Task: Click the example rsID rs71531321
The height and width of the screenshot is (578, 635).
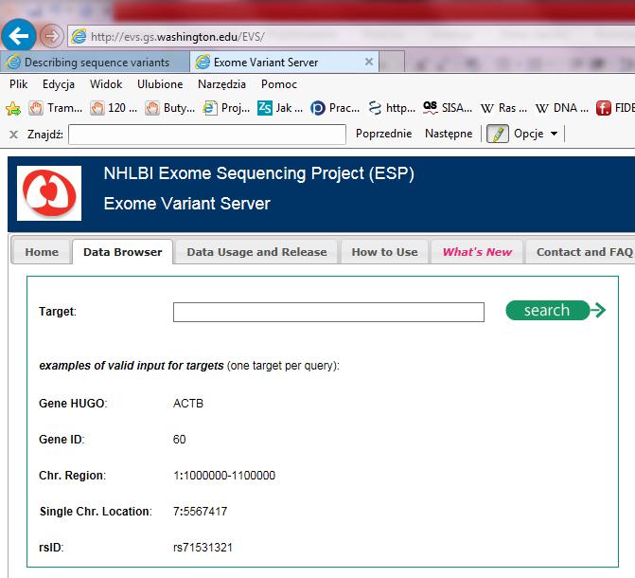Action: 203,548
